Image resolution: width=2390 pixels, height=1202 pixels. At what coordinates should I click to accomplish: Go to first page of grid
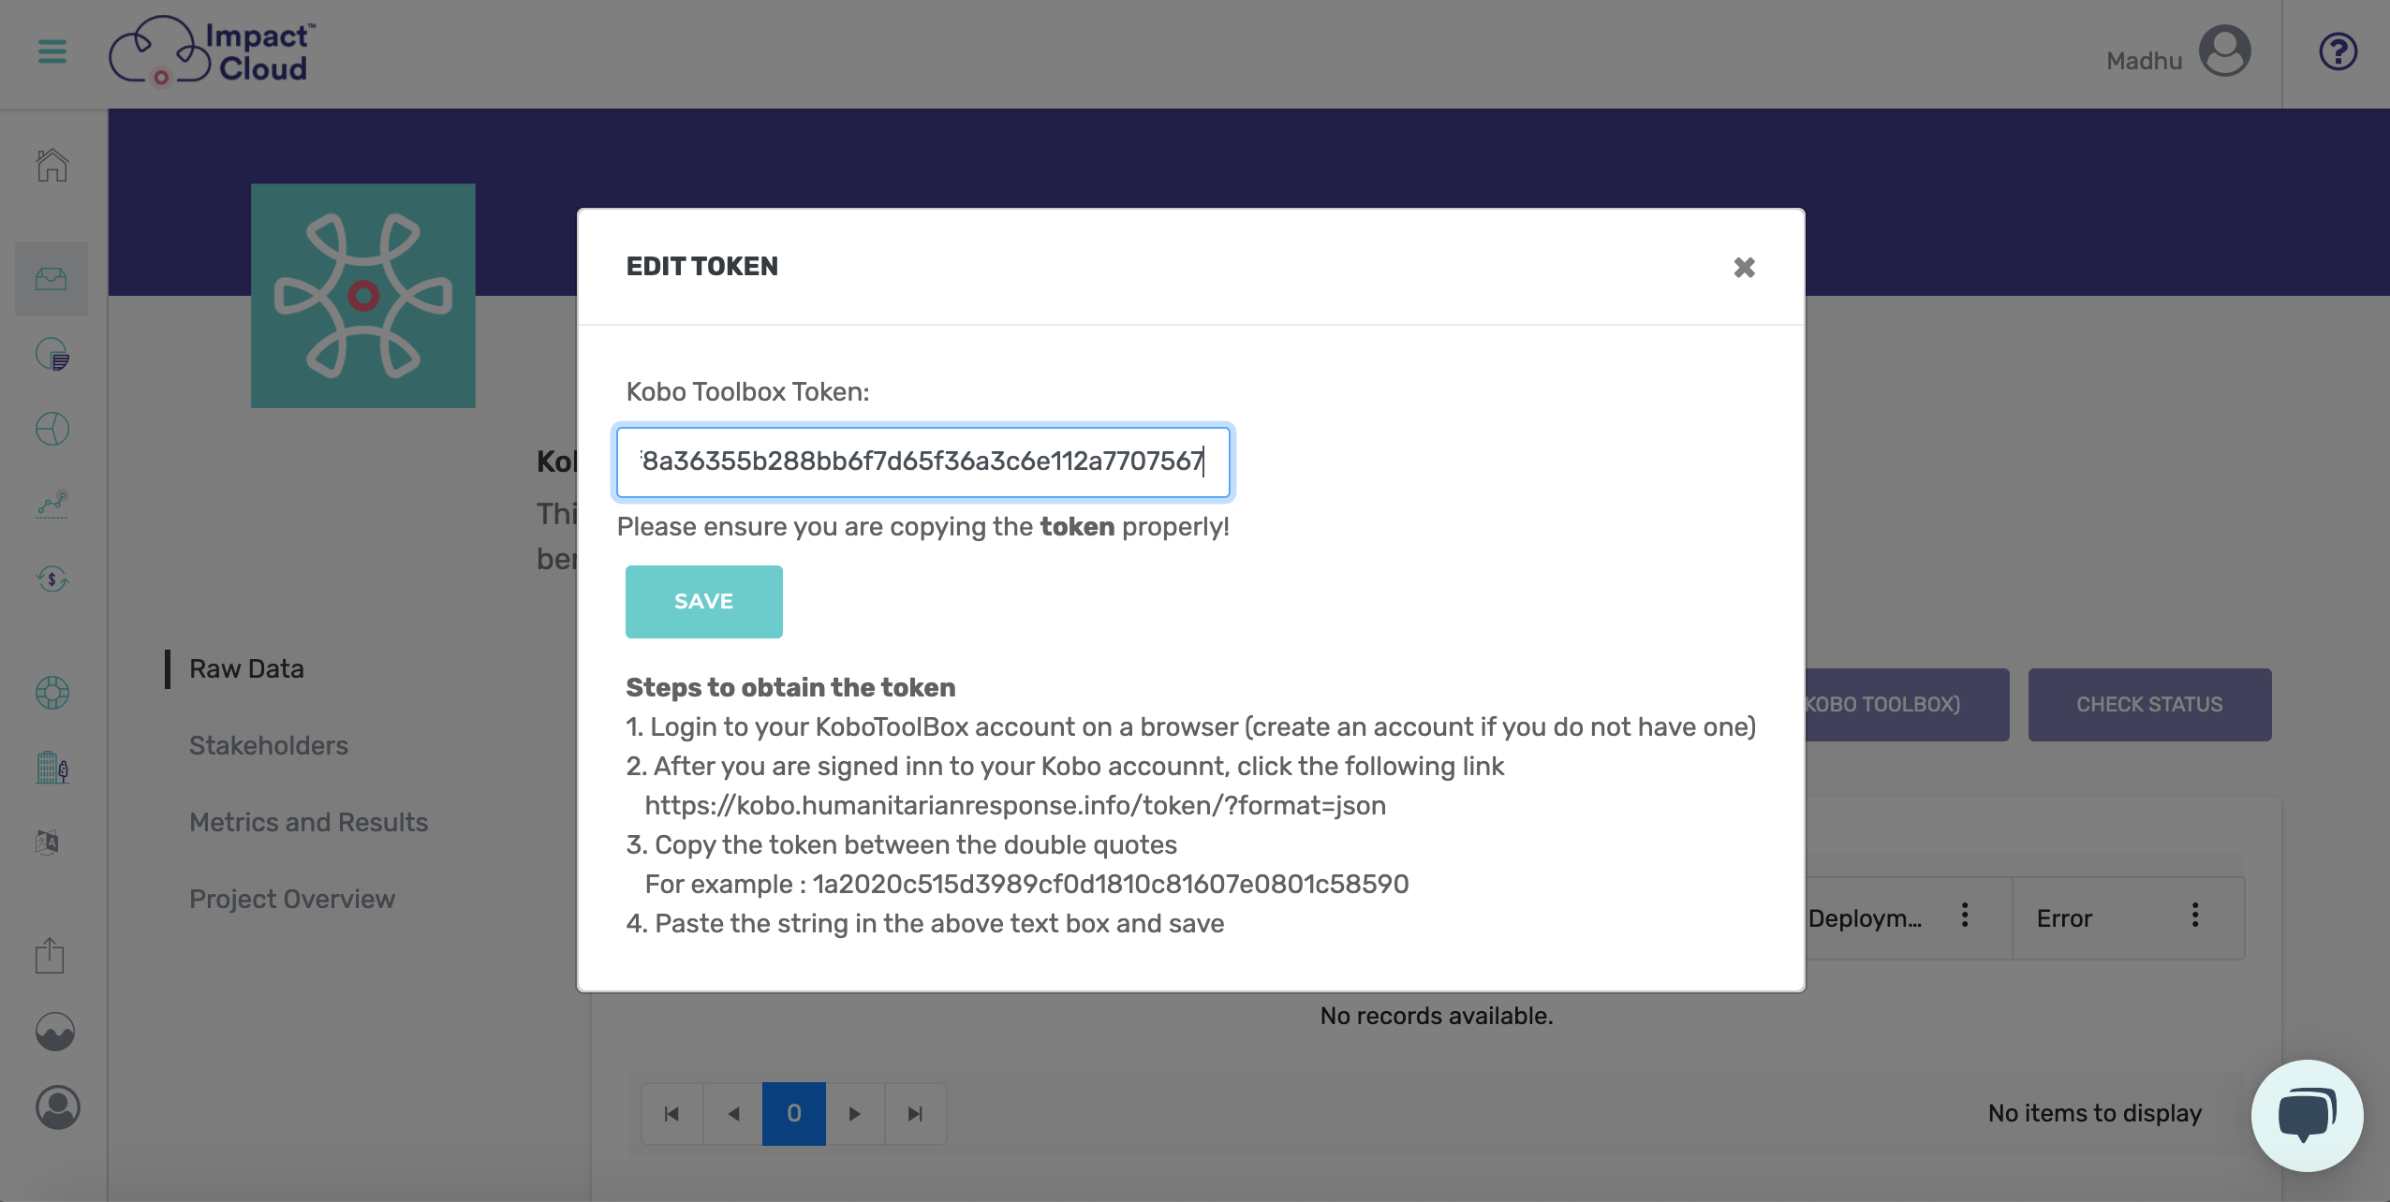(x=672, y=1114)
